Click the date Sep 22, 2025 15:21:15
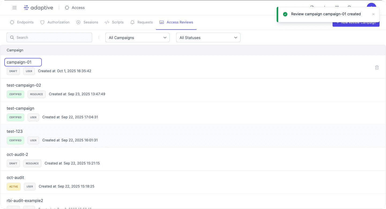The image size is (386, 209). point(82,163)
